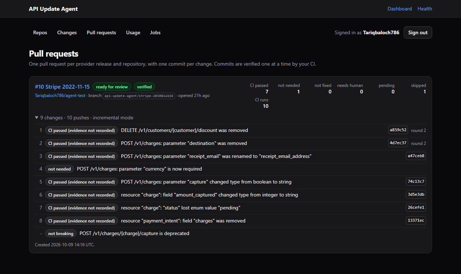The image size is (461, 274).
Task: Click the amount_captured type change description
Action: (209, 195)
